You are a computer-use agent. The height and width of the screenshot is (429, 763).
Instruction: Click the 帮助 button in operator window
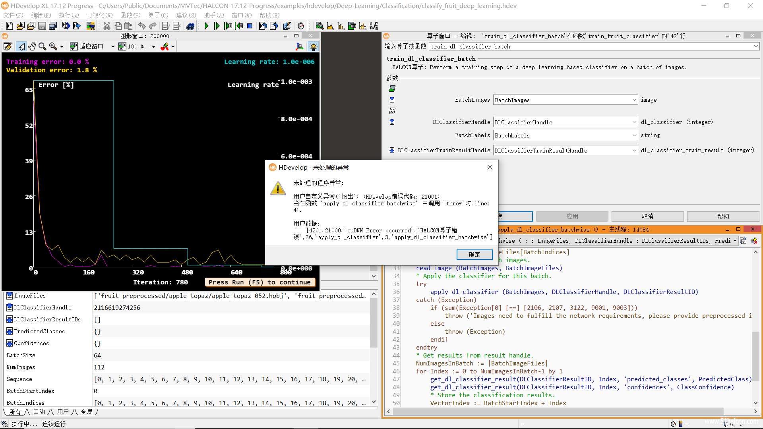tap(723, 216)
